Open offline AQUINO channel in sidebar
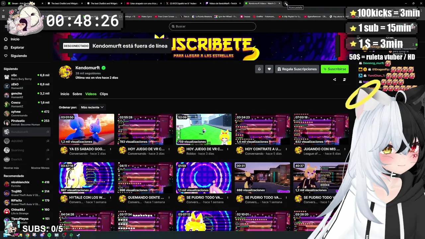425x239 pixels. [x=27, y=141]
